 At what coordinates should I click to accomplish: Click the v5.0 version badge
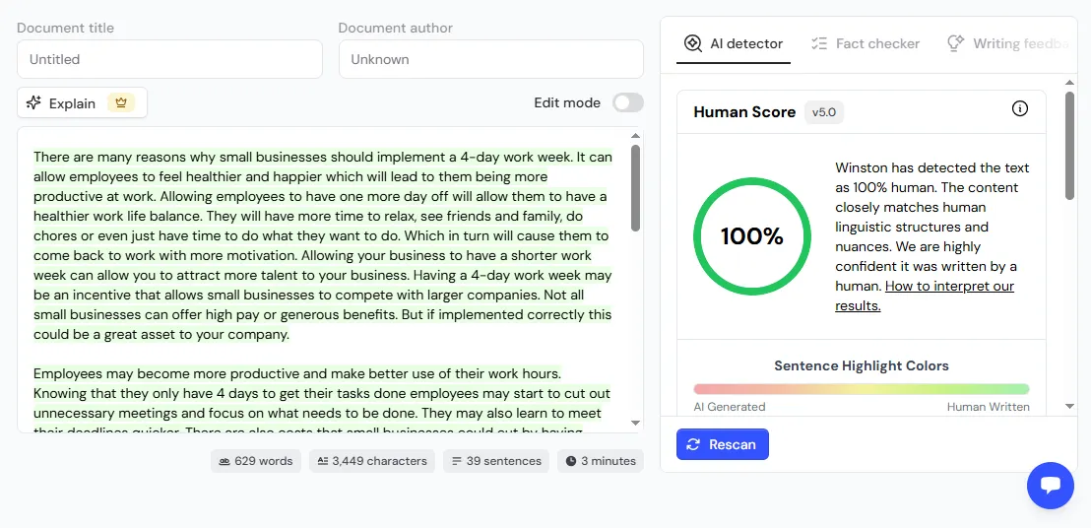tap(824, 112)
